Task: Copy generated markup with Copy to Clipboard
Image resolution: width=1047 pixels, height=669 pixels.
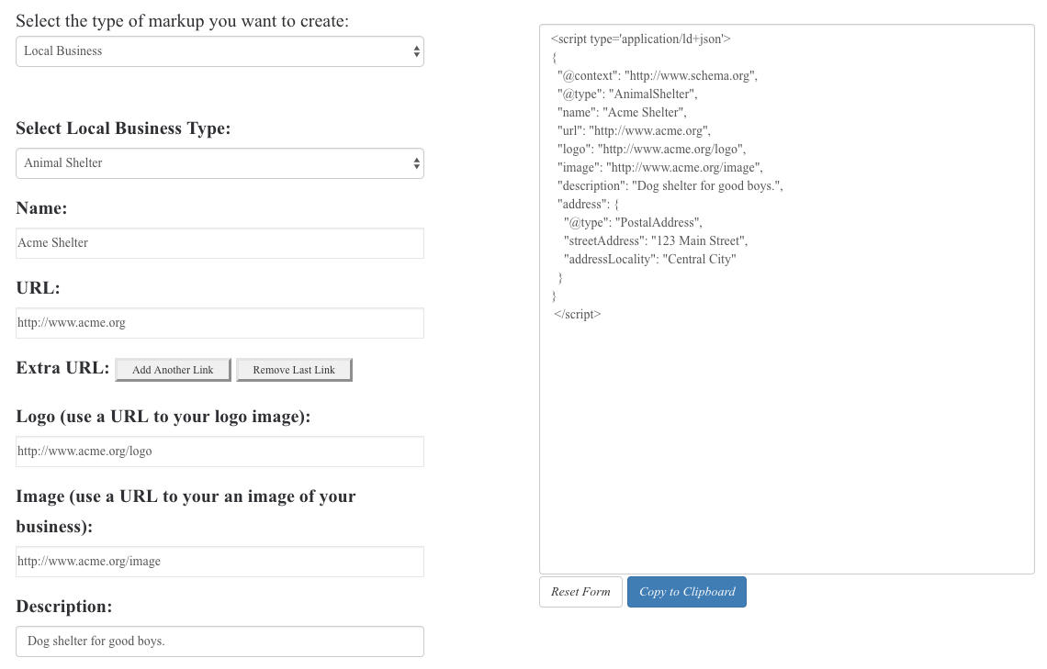Action: (x=687, y=592)
